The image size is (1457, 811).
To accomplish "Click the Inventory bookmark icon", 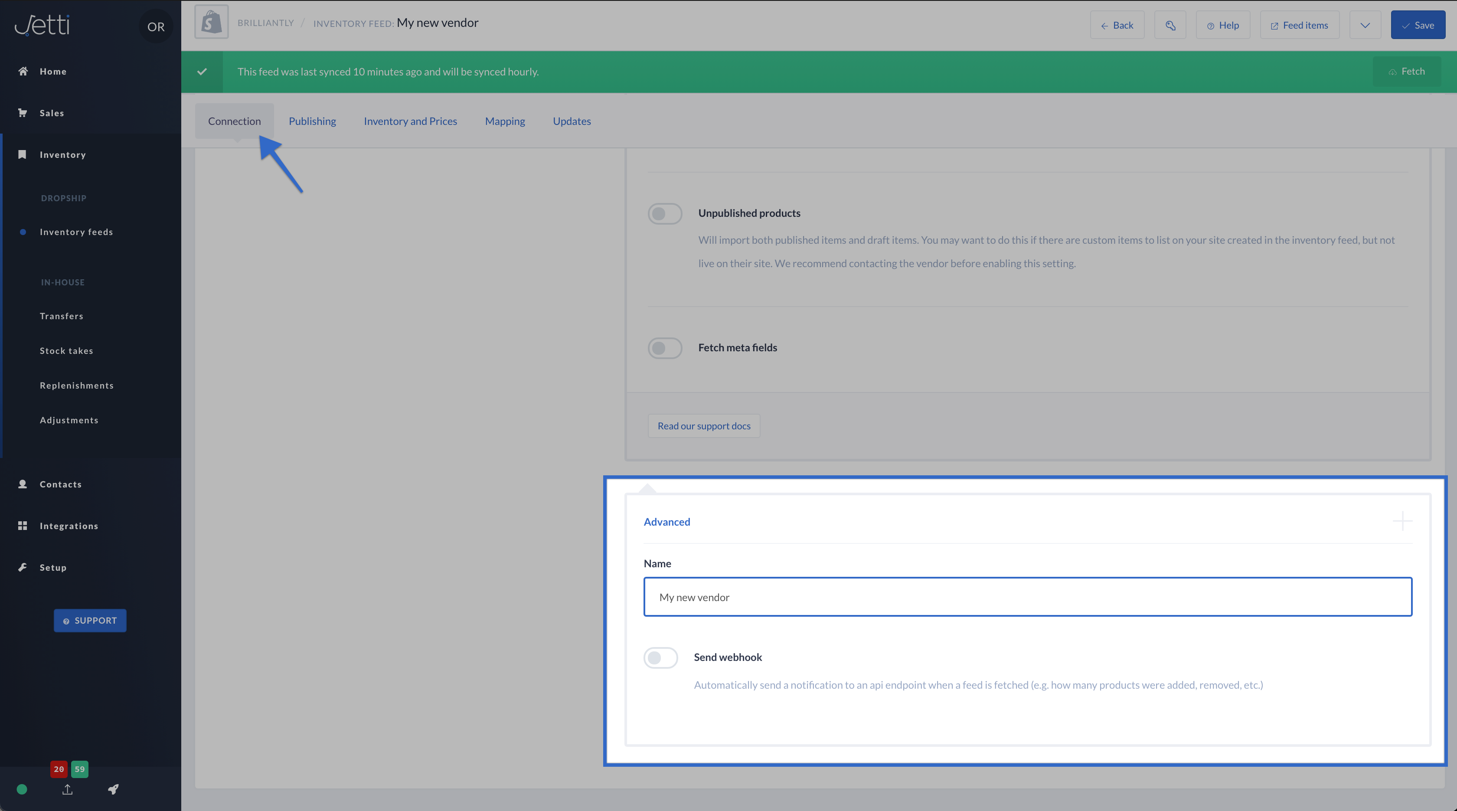I will 23,154.
